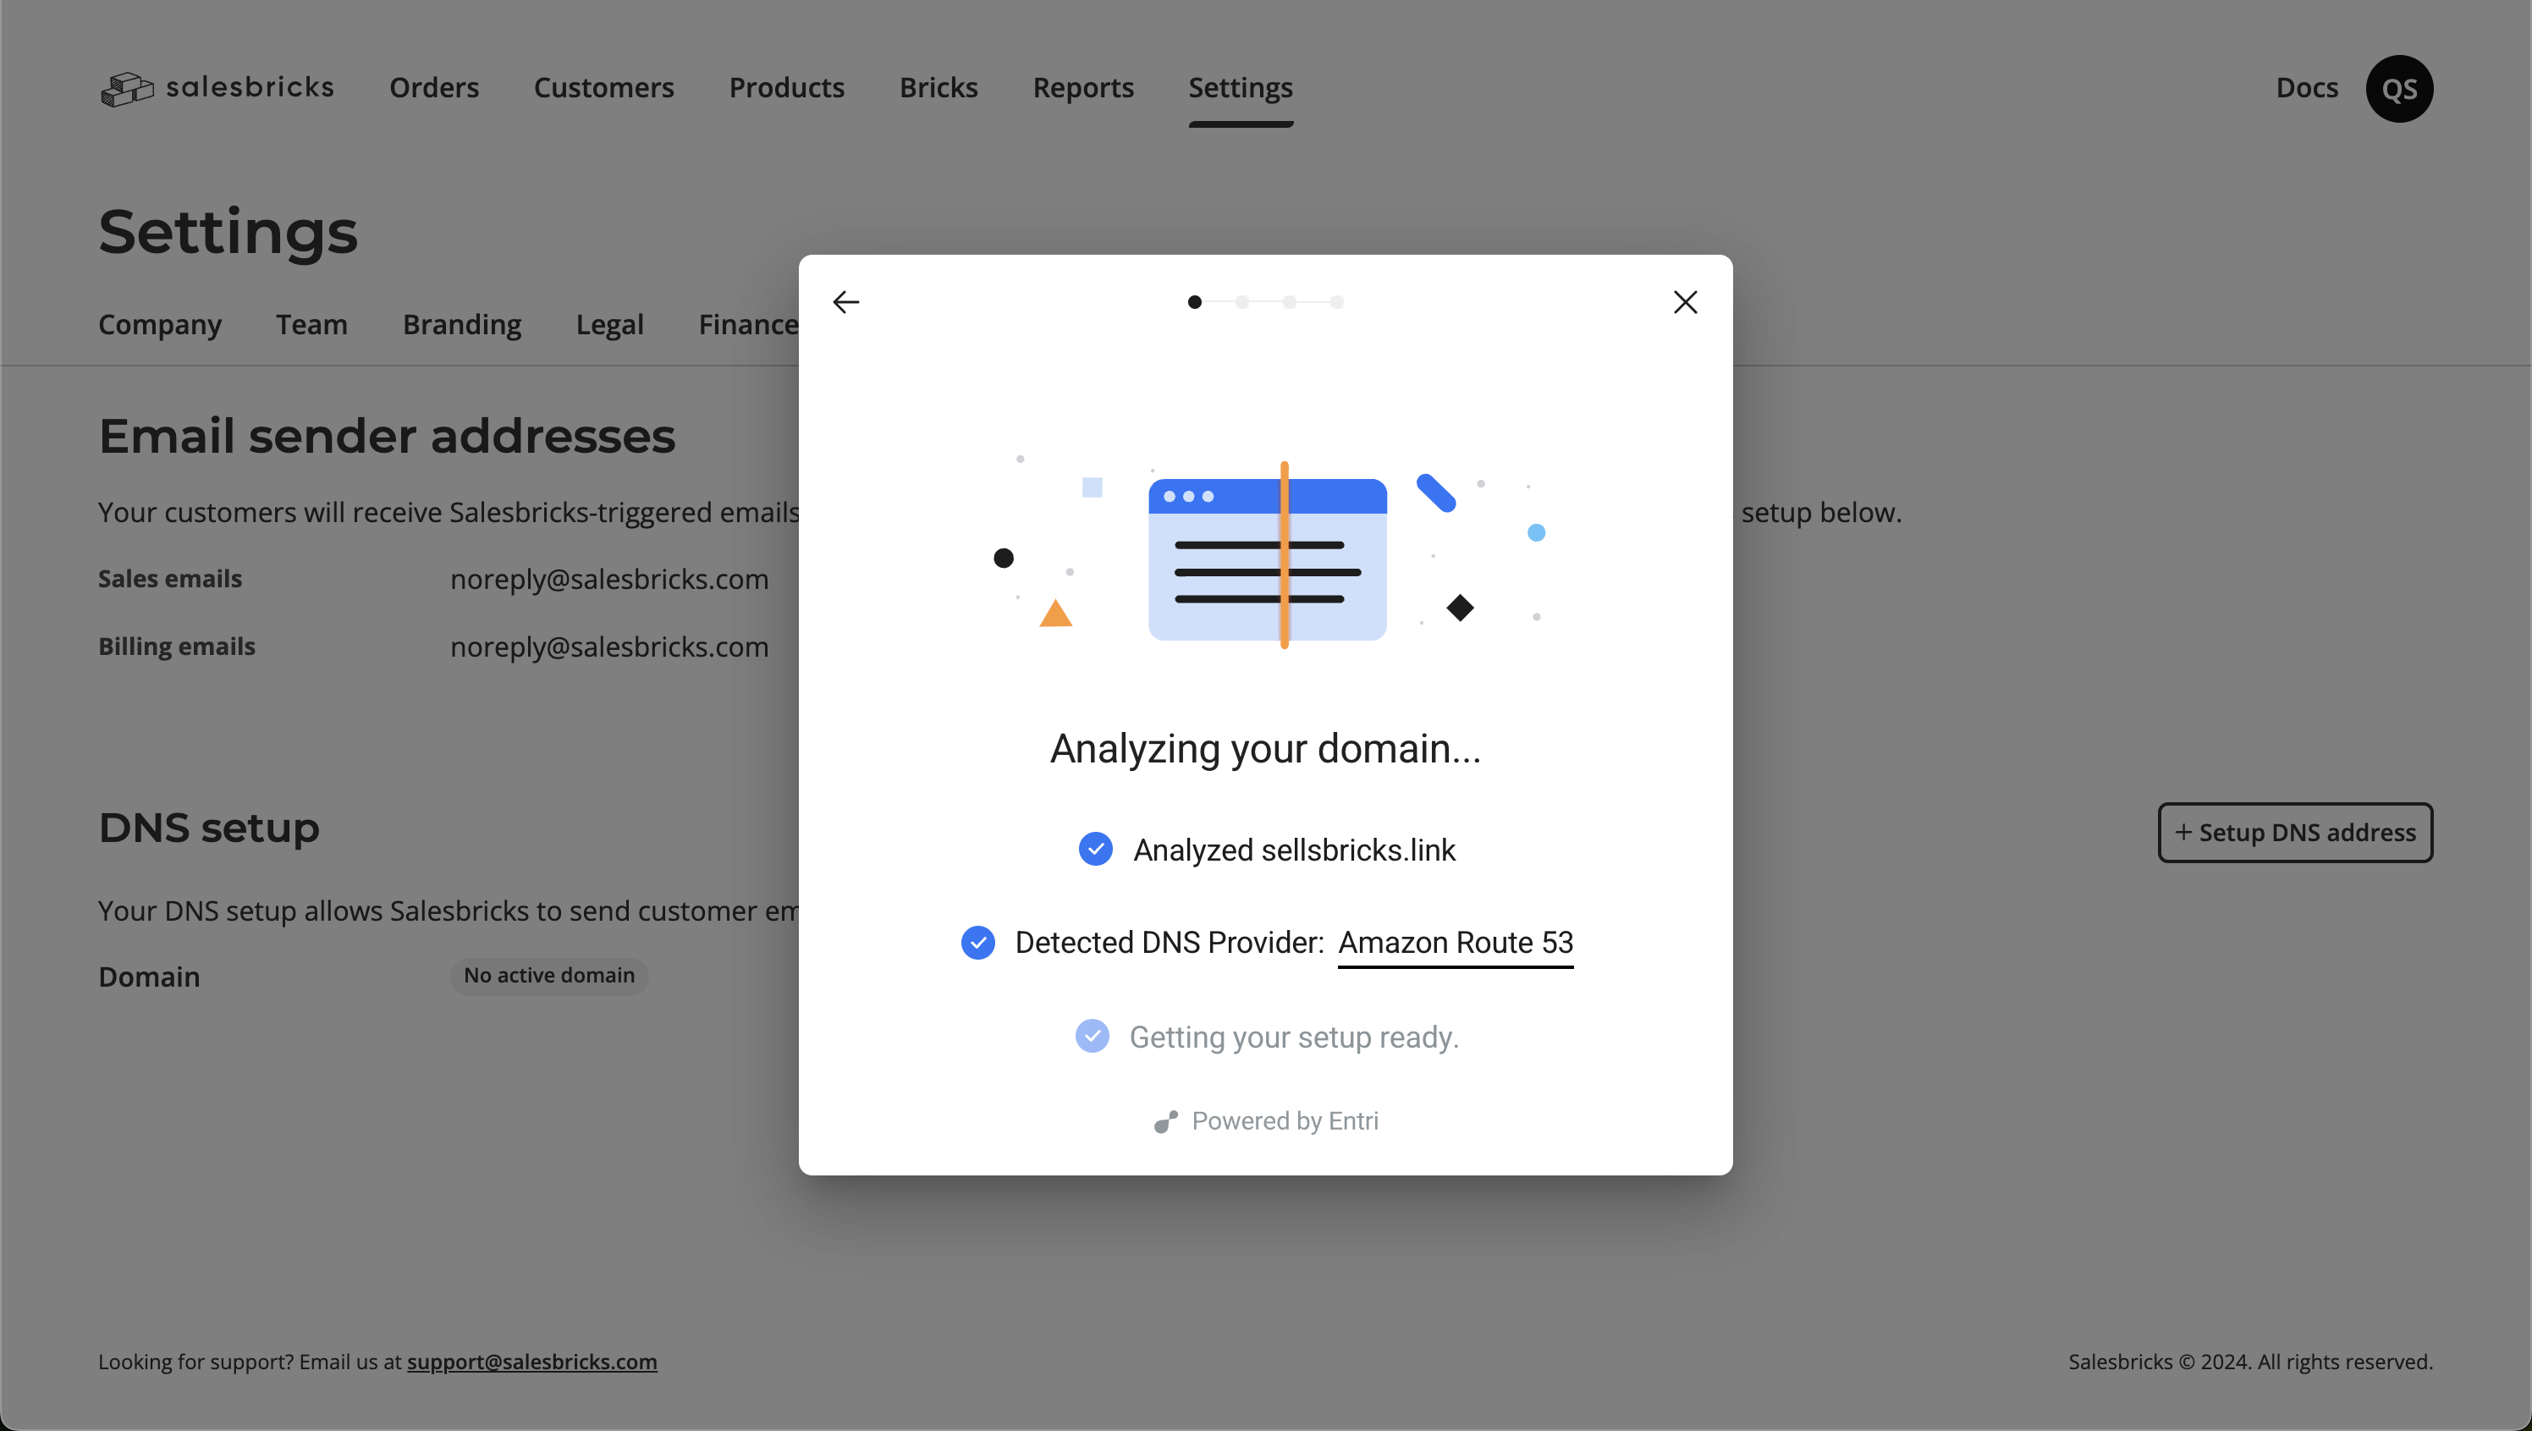Click the back arrow in the dialog

coord(845,302)
